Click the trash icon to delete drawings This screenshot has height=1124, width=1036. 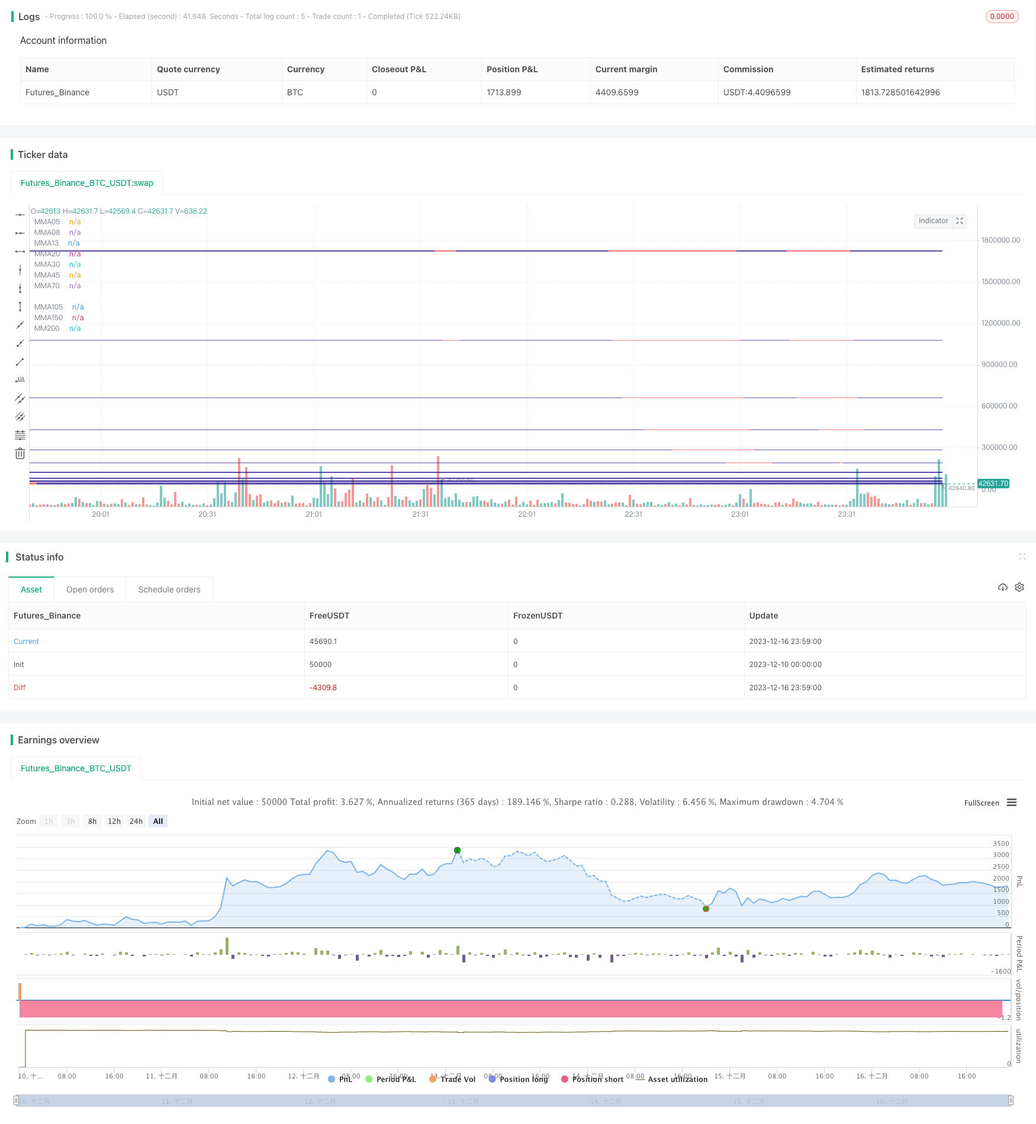(x=20, y=453)
